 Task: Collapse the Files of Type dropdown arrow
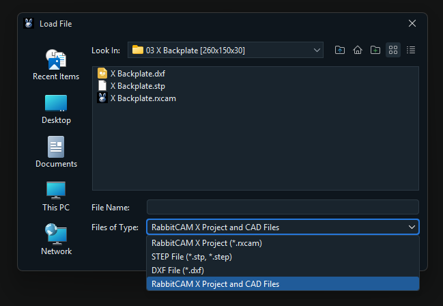412,227
